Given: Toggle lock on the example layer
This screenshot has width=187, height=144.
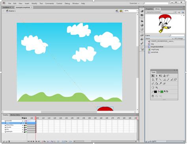Looking at the screenshot, I should coord(24,132).
